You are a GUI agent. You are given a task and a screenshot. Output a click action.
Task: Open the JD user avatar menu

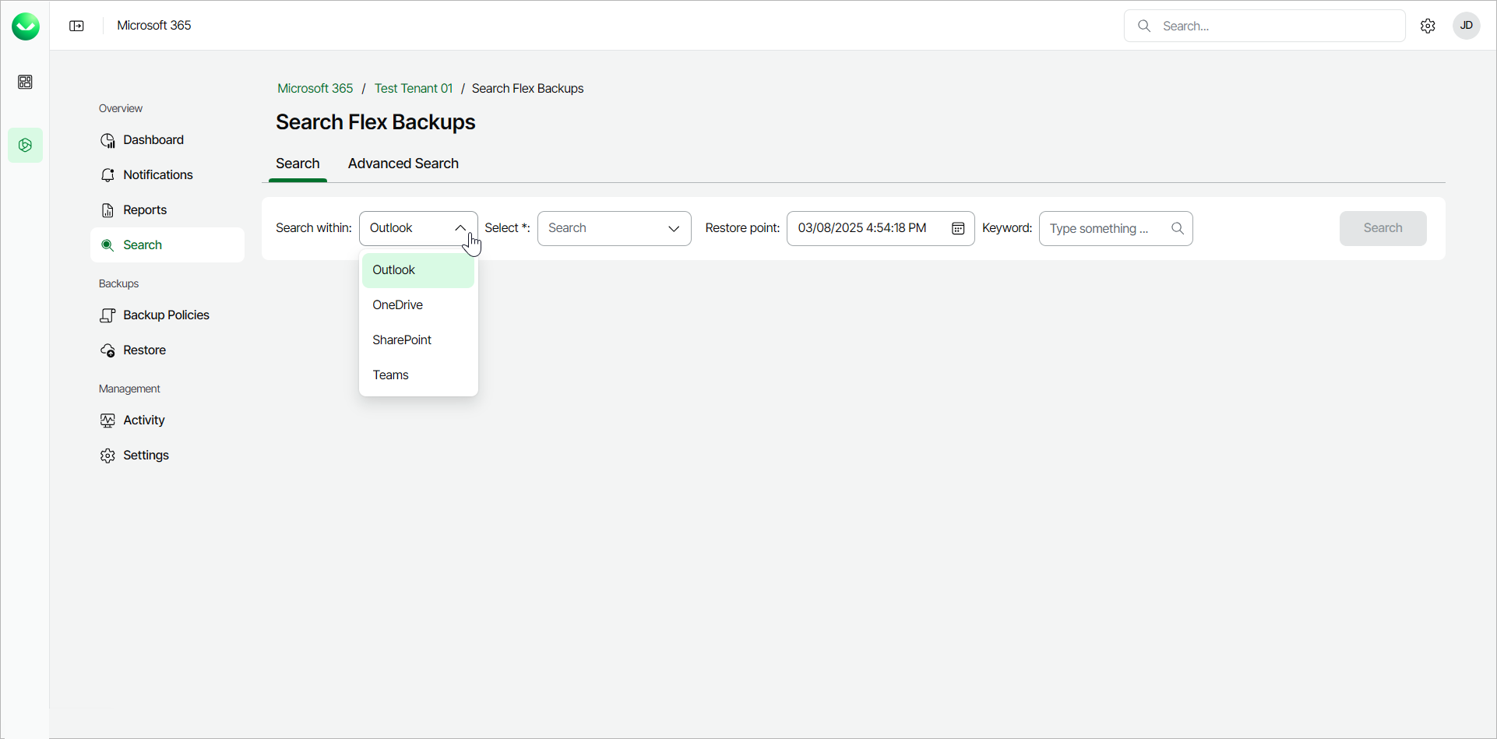[1467, 26]
